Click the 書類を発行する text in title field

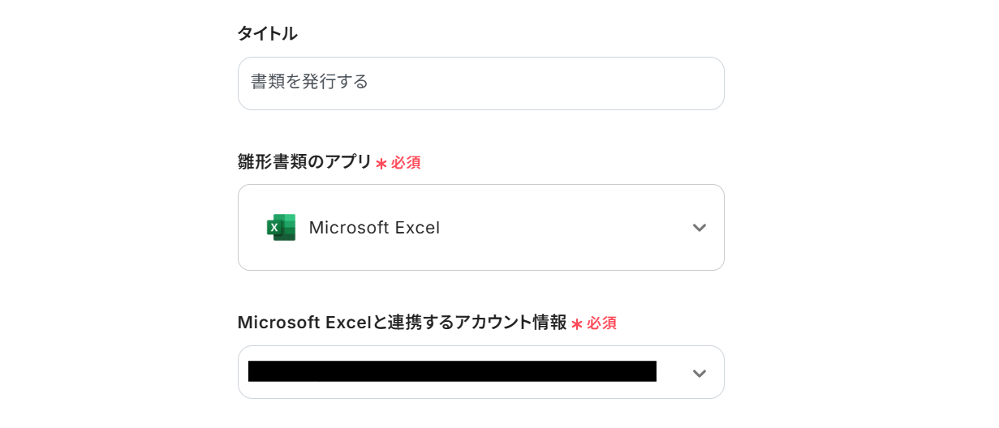309,82
